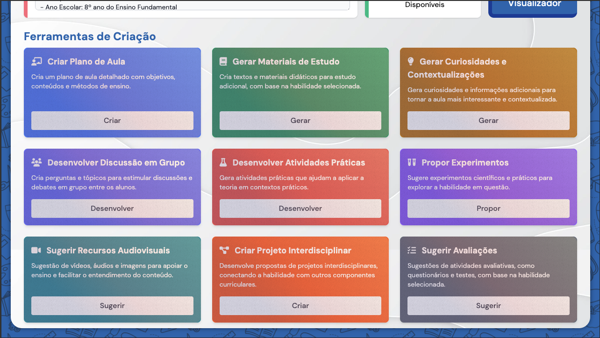Screen dimensions: 600x338
Task: Click the book icon beside Gerar Materiais de Estudo
Action: tap(223, 62)
